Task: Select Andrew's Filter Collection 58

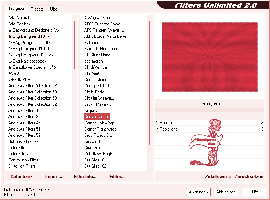Action: (32, 92)
